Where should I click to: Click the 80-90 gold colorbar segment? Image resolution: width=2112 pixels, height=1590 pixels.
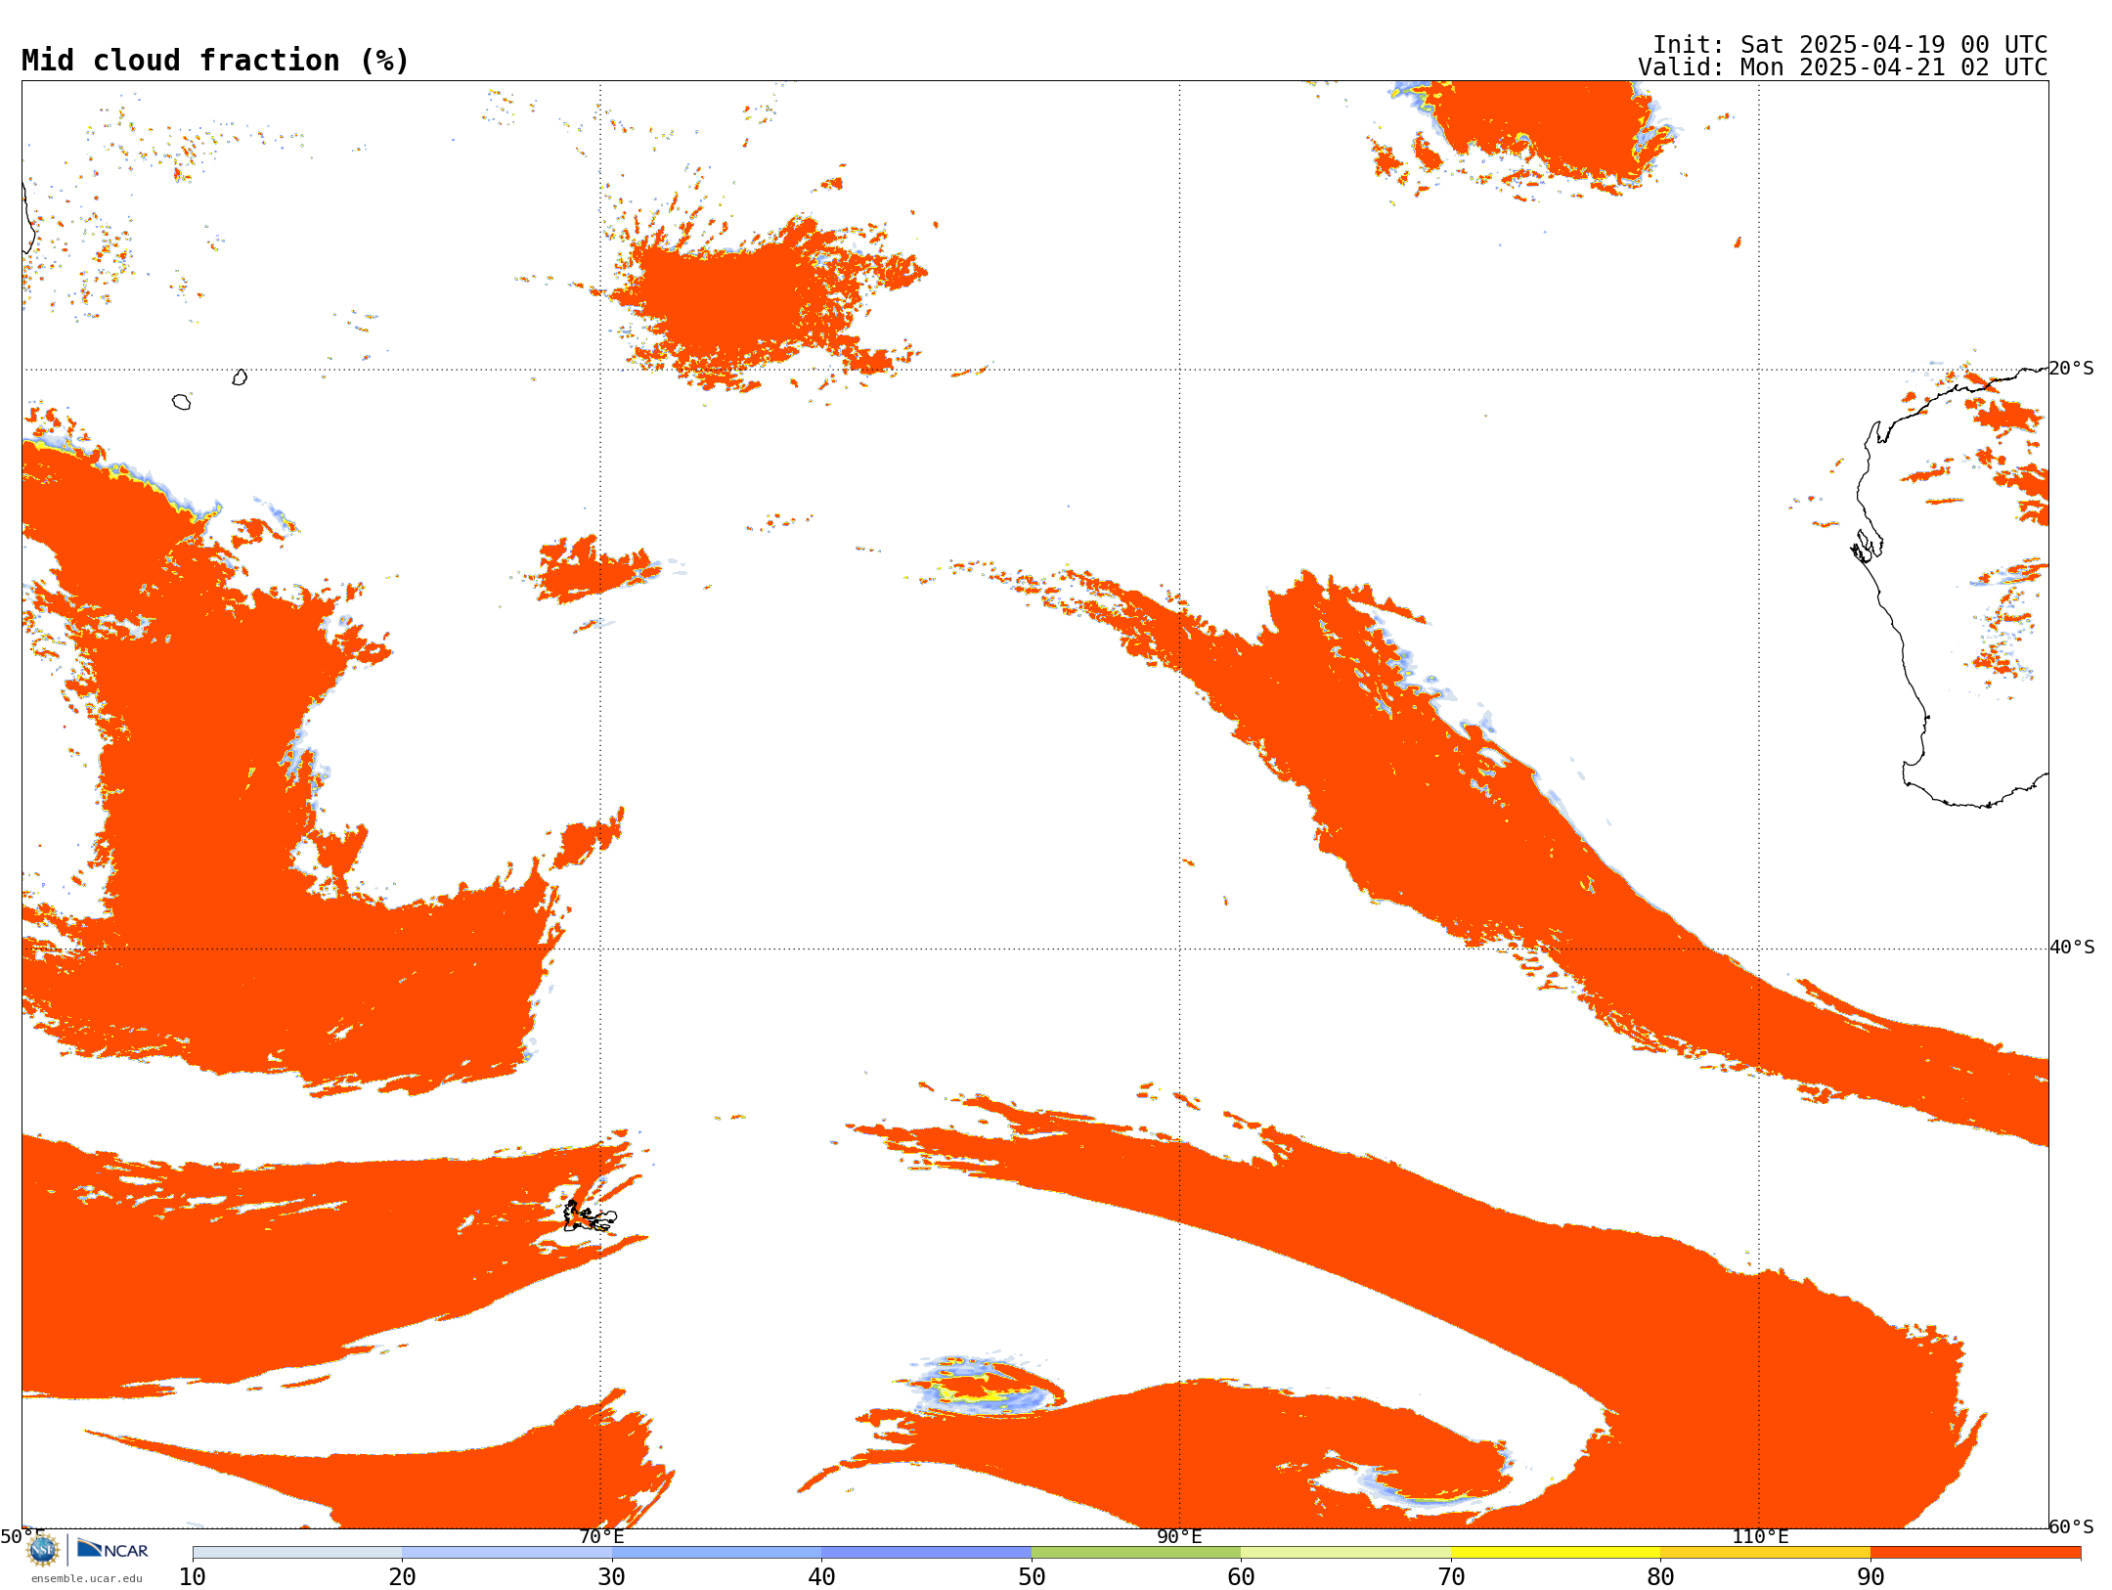pos(1765,1553)
